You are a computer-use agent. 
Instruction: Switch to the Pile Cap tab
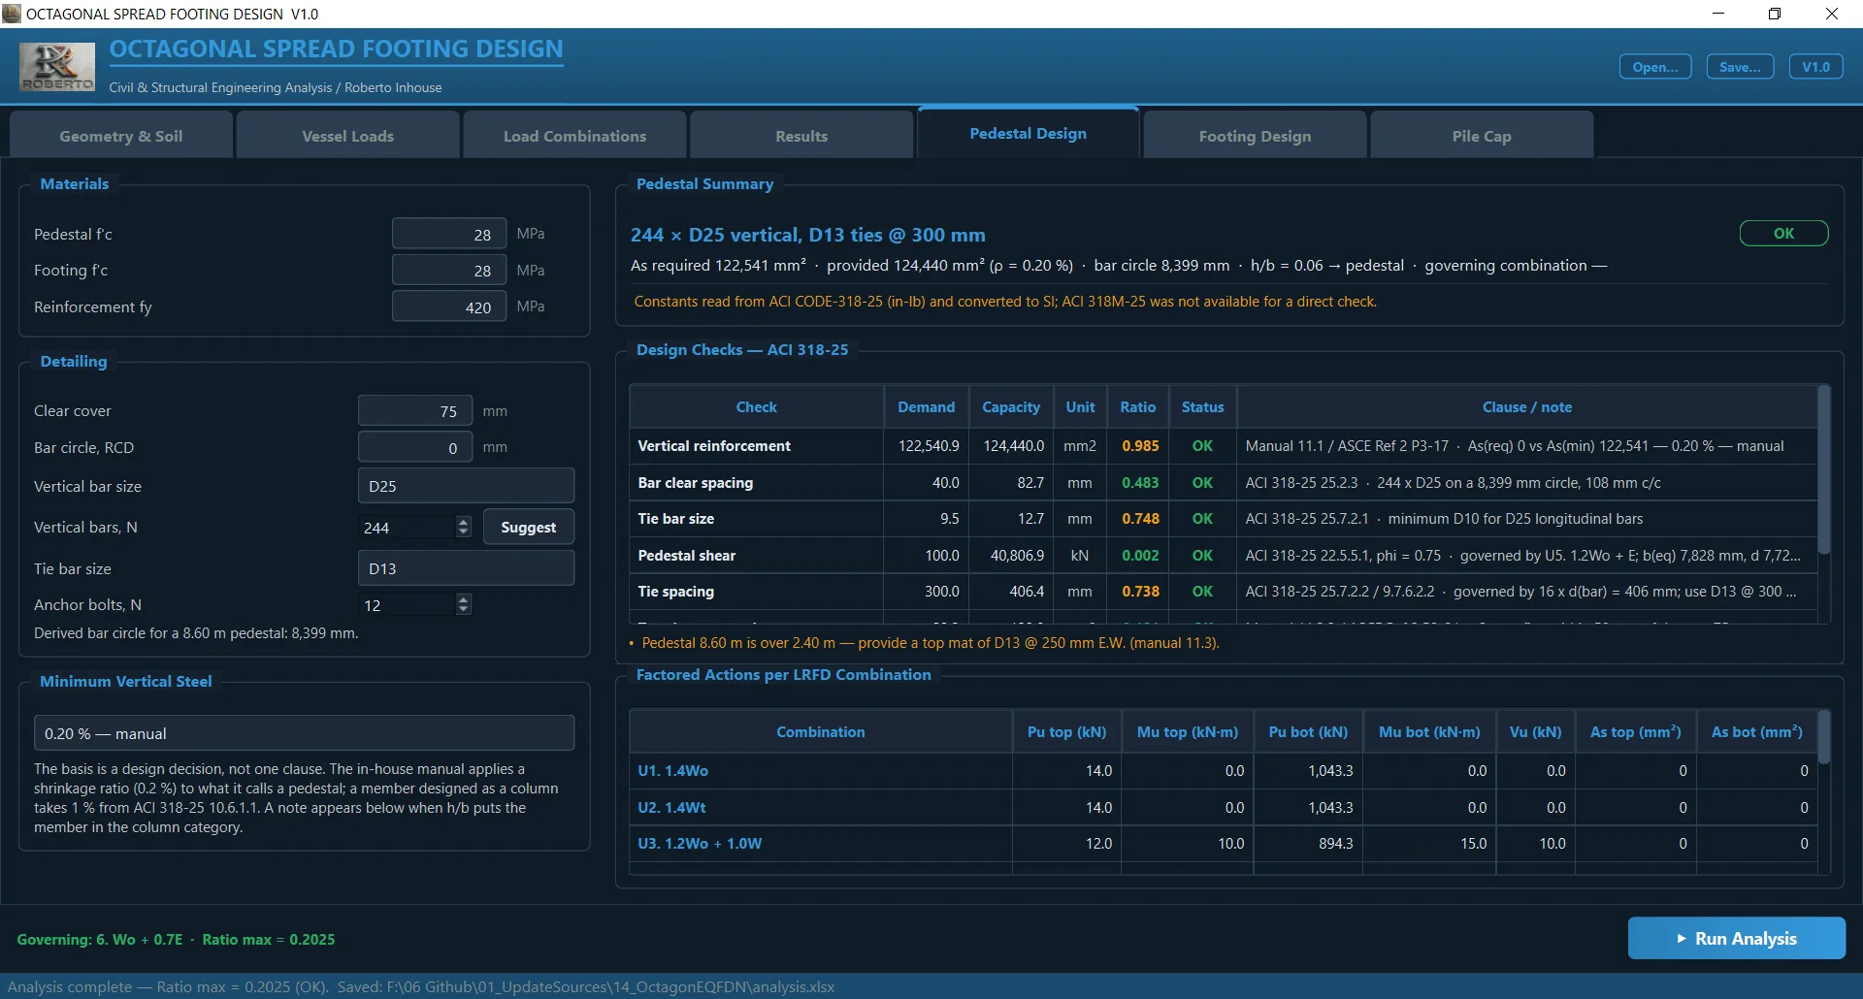pyautogui.click(x=1482, y=136)
